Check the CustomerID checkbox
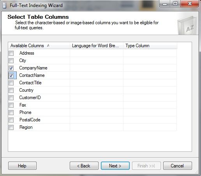This screenshot has width=201, height=176. point(11,98)
